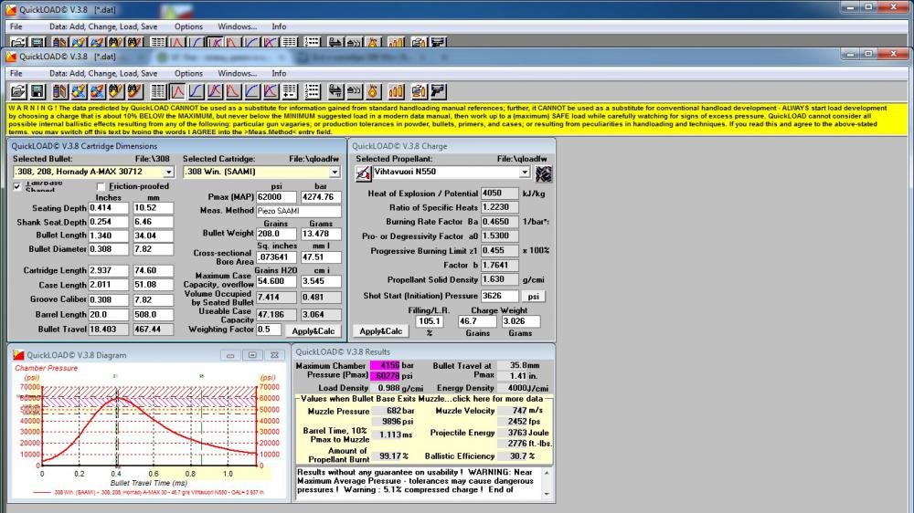Click the Pmax (MAP) psi field
This screenshot has width=914, height=513.
click(x=276, y=197)
